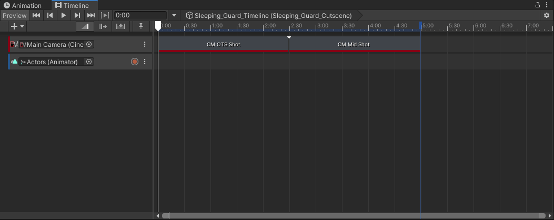Click the blend marker between the clips

289,37
